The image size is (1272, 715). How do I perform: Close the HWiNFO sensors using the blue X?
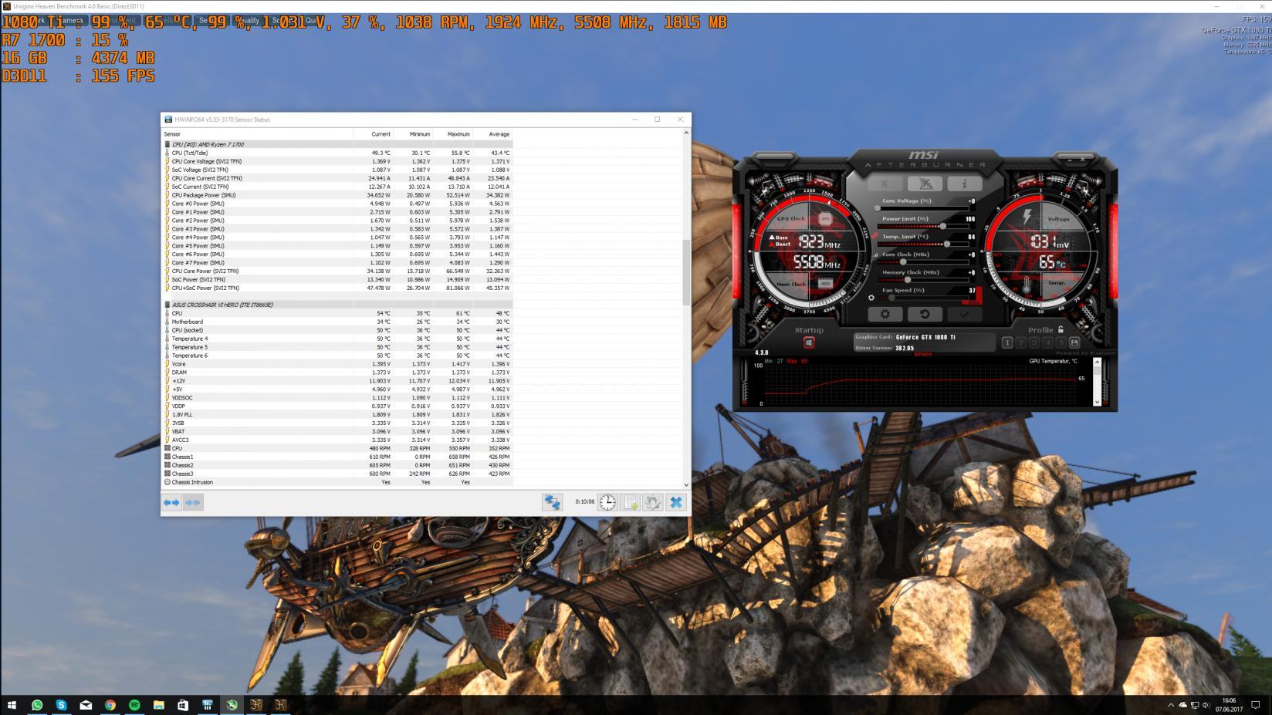pos(676,502)
